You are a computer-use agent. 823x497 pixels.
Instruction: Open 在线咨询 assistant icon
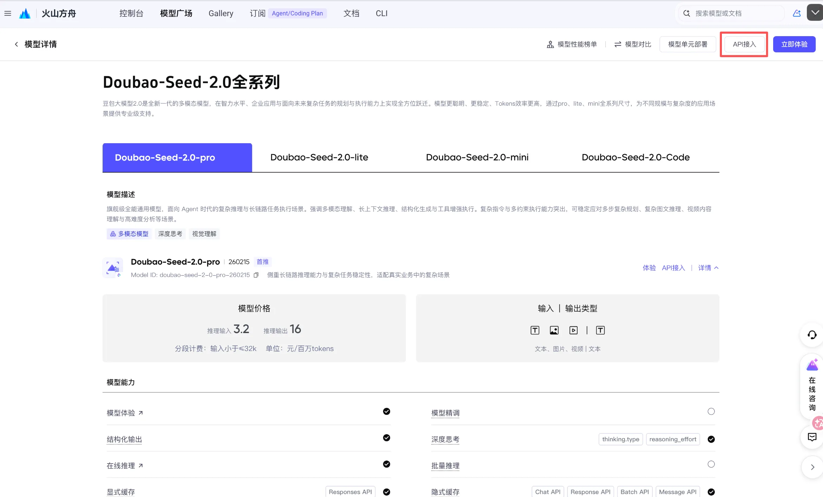[x=812, y=365]
